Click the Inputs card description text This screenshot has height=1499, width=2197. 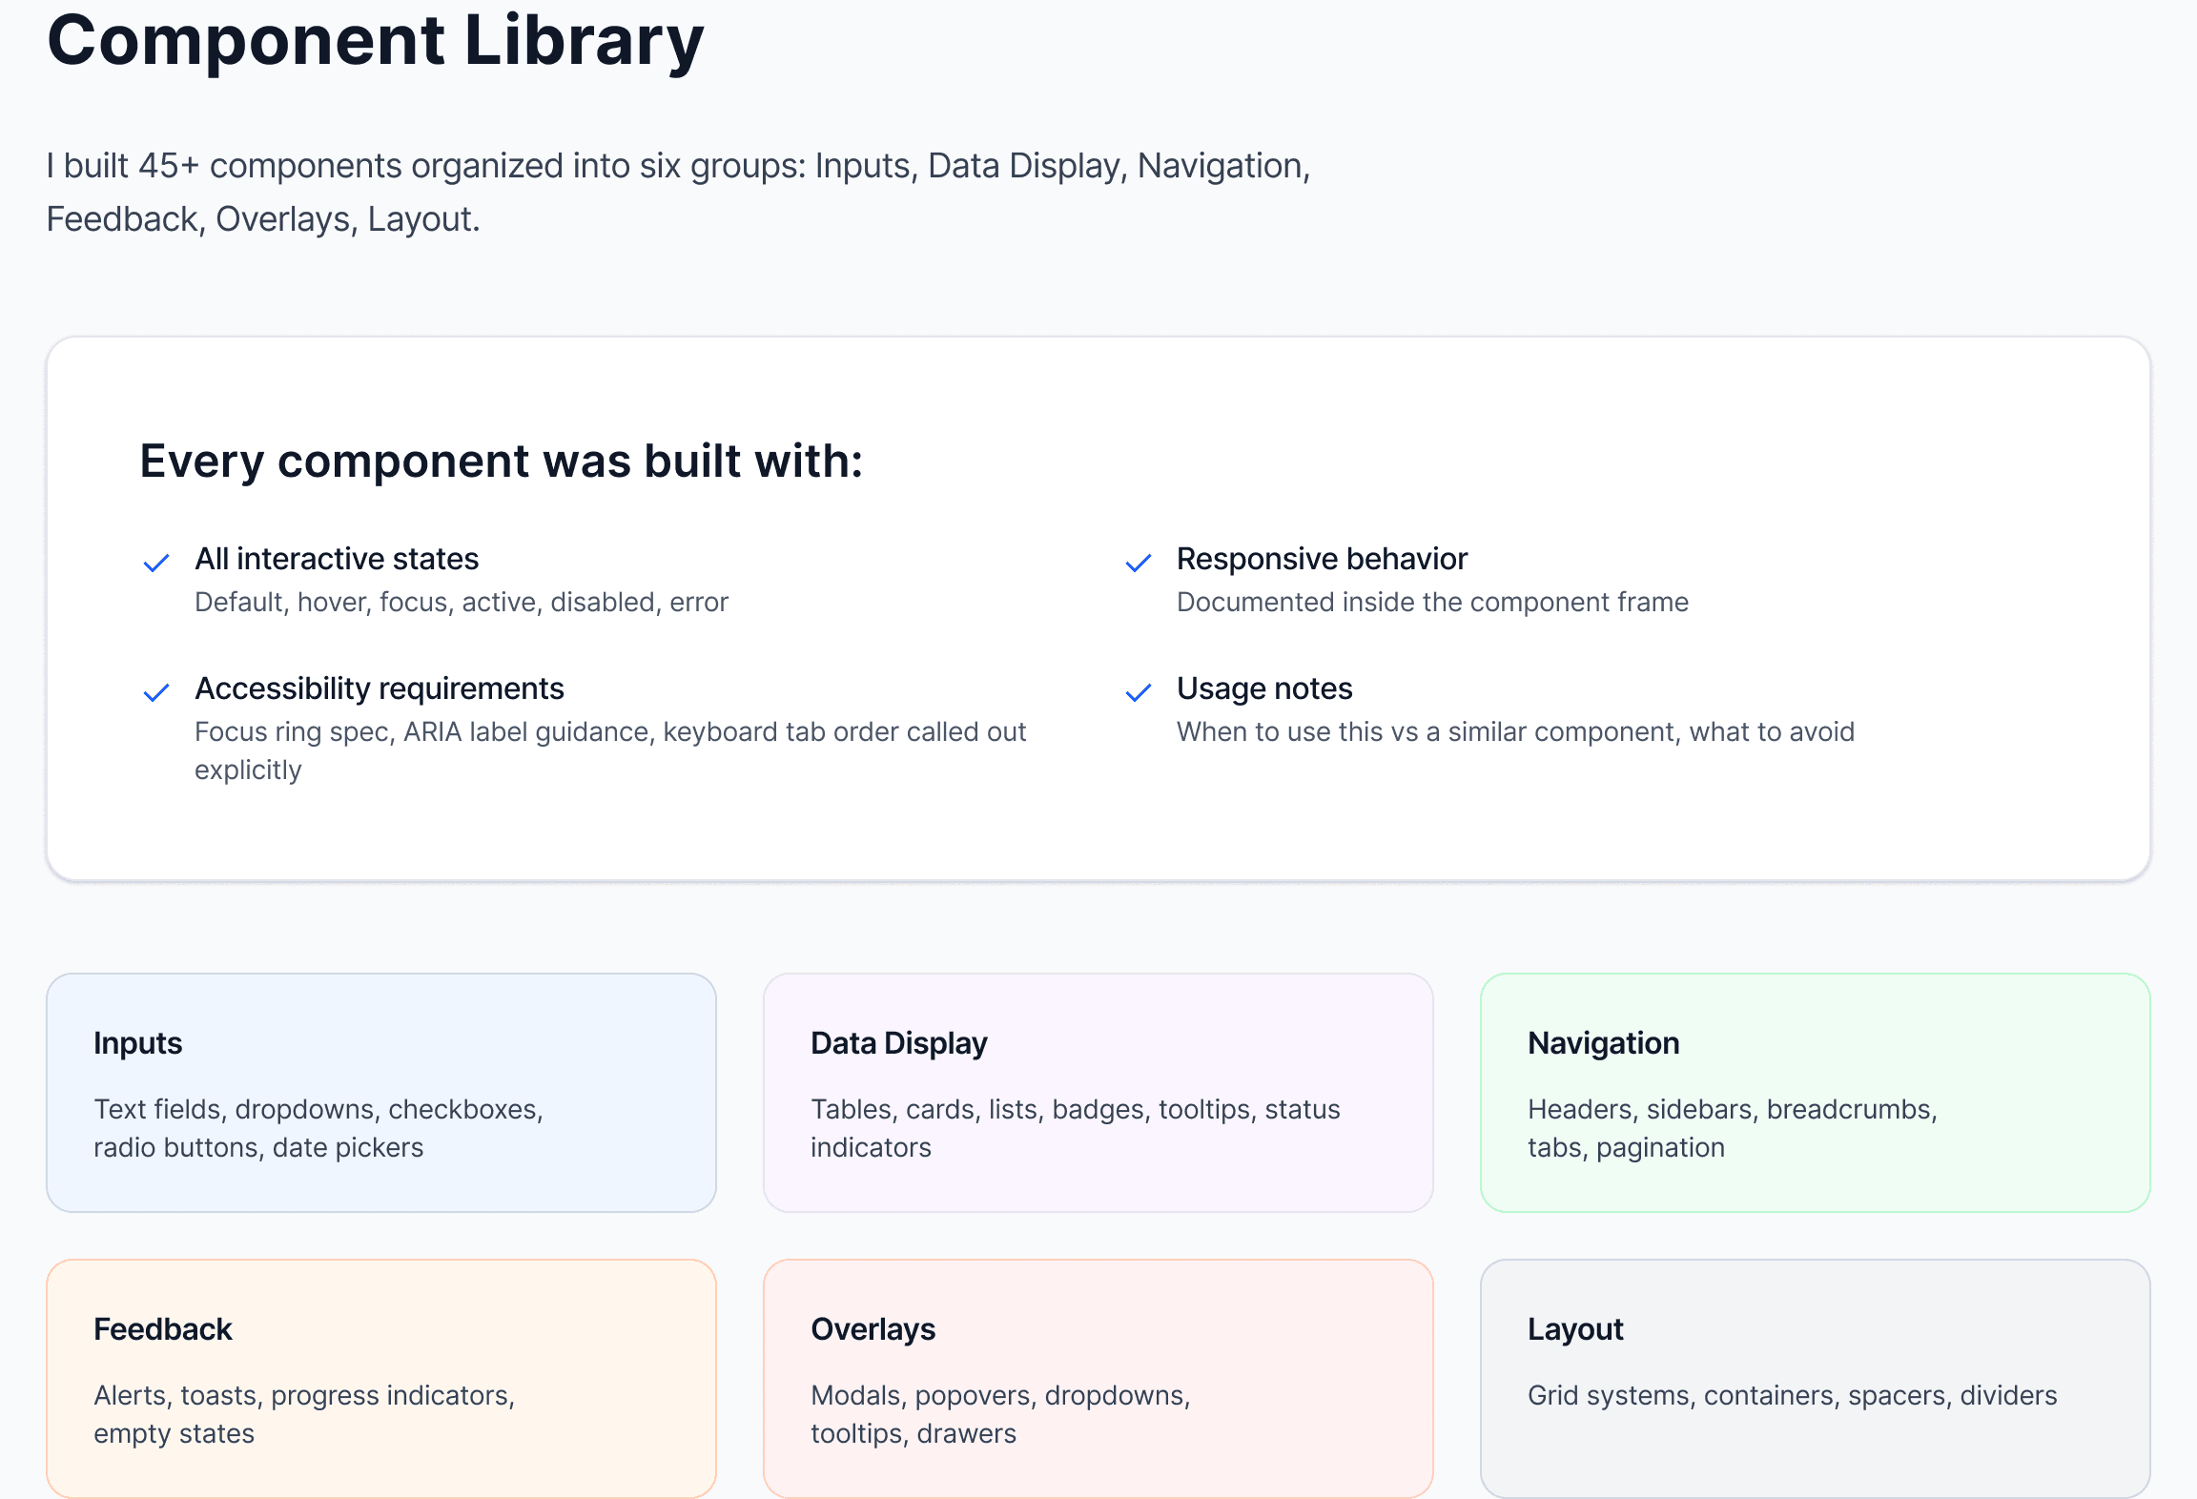tap(318, 1128)
